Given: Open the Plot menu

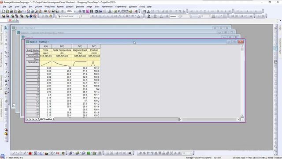Looking at the screenshot, I should point(30,7).
